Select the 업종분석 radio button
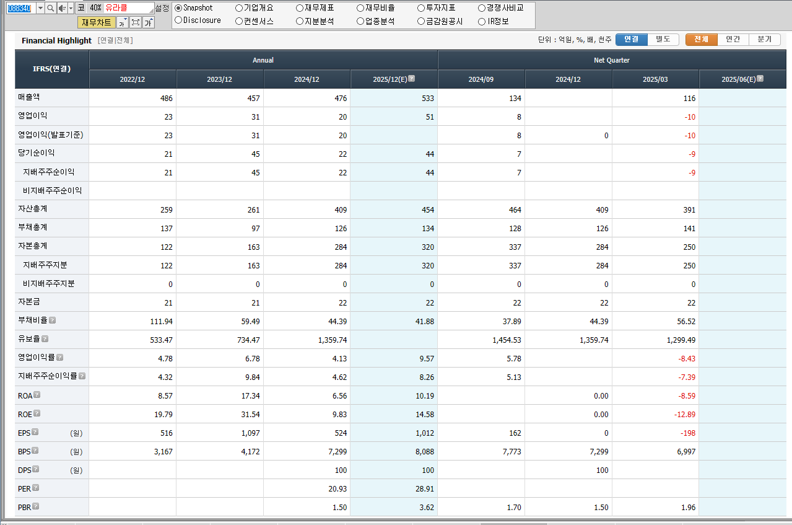Screen dimensions: 792x525 click(x=360, y=21)
